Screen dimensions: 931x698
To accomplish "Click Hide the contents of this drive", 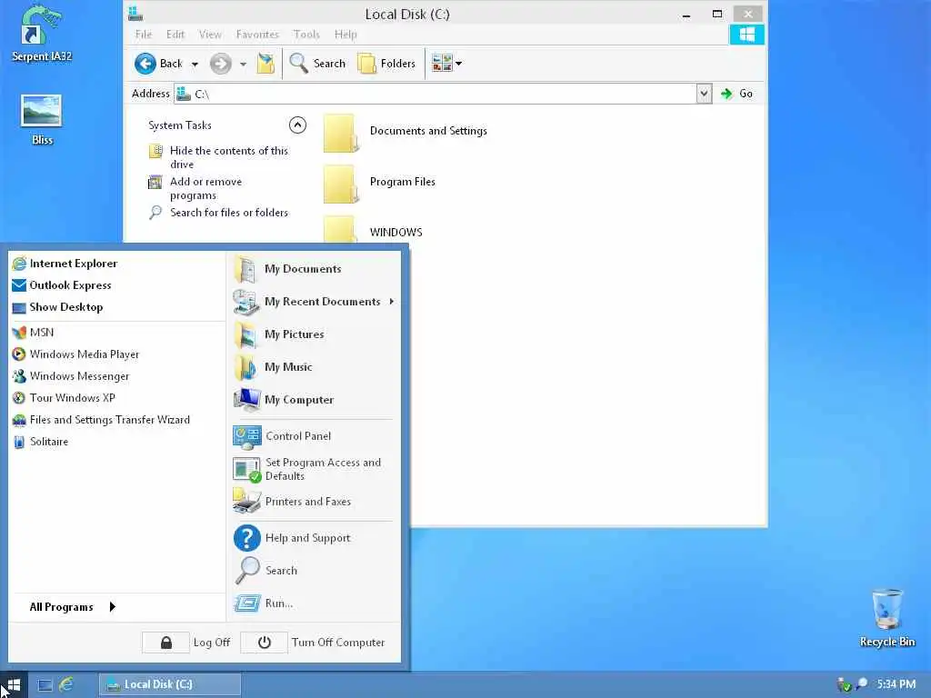I will pos(228,157).
